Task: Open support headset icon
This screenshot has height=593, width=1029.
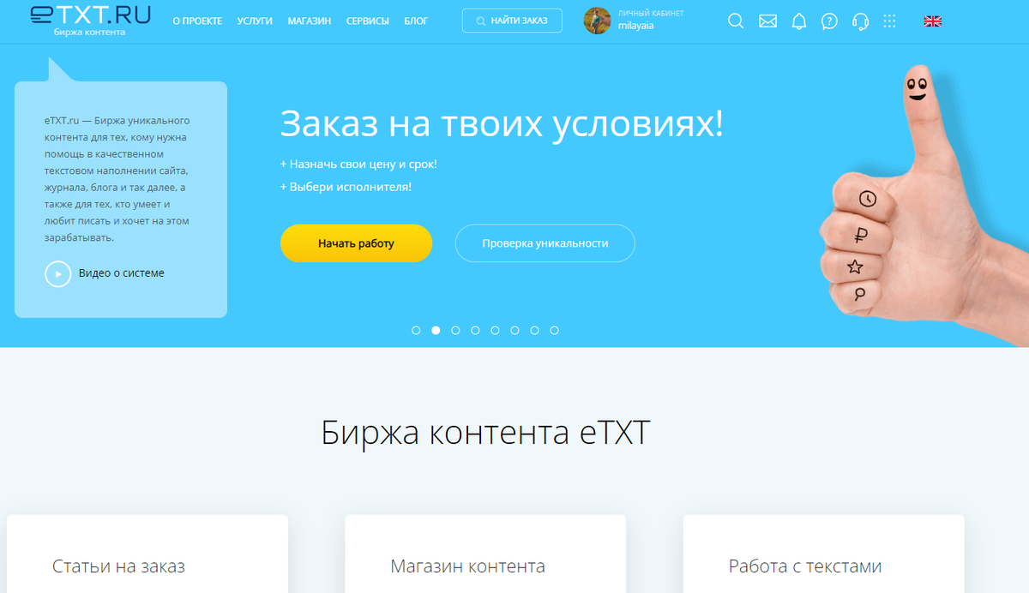Action: (x=860, y=21)
